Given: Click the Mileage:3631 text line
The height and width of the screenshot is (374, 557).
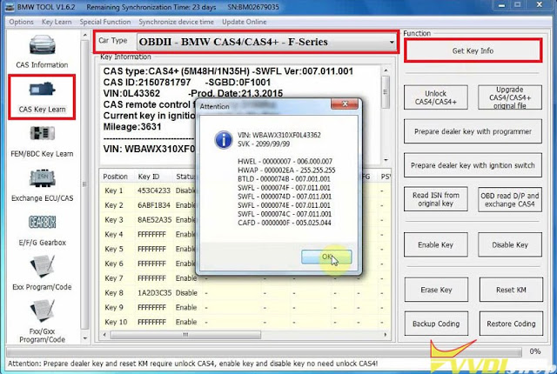Looking at the screenshot, I should click(x=132, y=127).
